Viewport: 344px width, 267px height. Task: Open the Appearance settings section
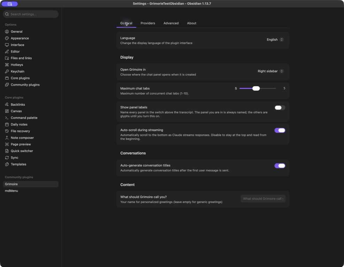click(x=31, y=38)
